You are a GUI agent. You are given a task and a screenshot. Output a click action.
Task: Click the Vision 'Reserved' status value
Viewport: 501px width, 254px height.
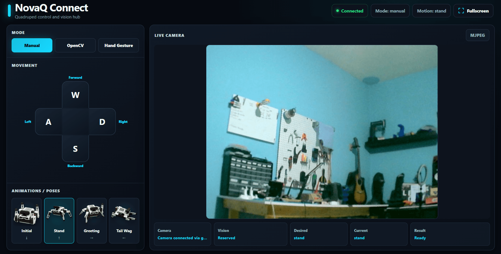(226, 238)
